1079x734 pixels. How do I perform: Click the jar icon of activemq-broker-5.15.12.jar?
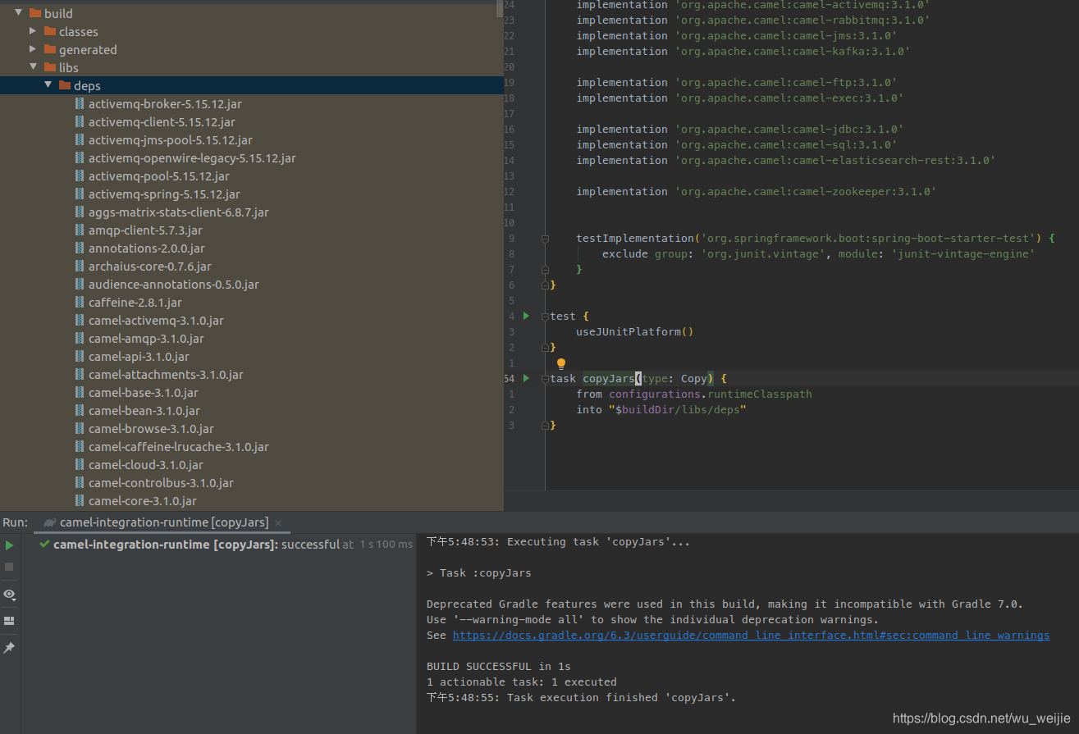80,103
